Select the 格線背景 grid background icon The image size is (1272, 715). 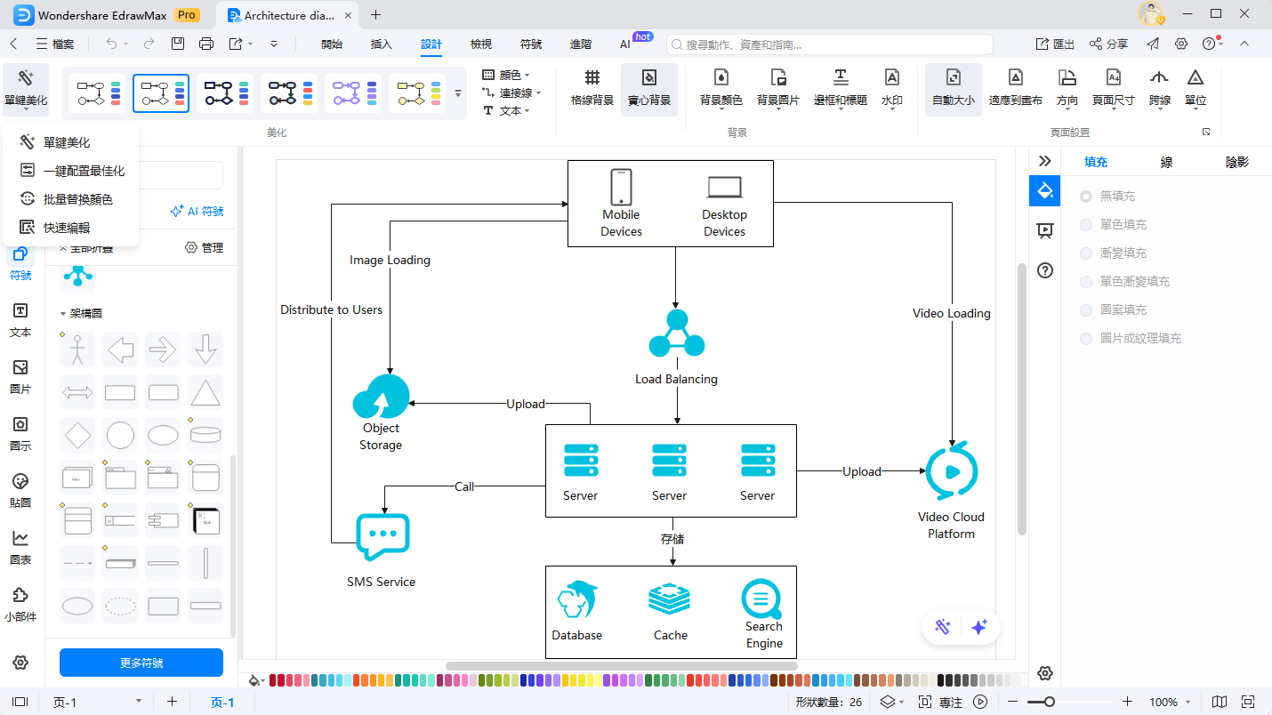point(592,88)
